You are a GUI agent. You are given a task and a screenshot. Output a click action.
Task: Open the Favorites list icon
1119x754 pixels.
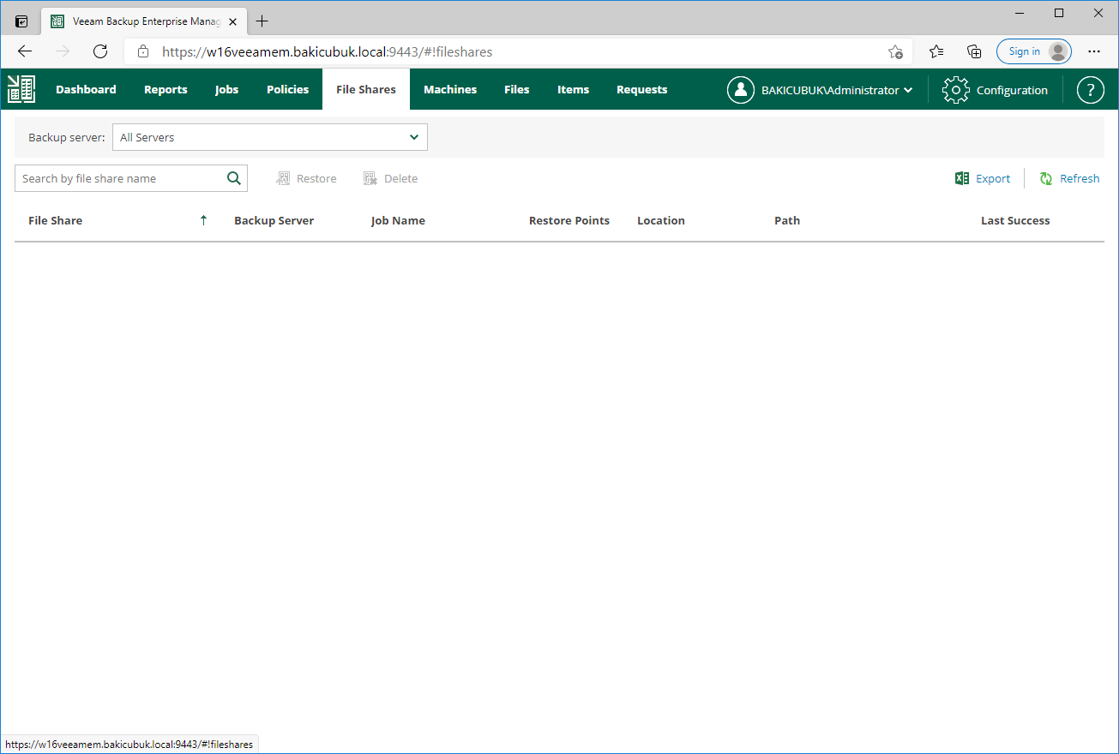pyautogui.click(x=936, y=51)
